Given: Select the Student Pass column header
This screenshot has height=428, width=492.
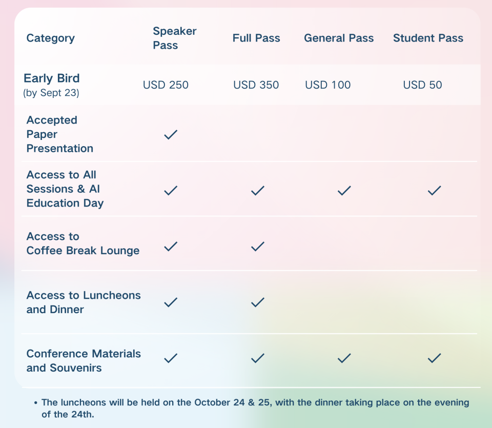Looking at the screenshot, I should [x=428, y=38].
